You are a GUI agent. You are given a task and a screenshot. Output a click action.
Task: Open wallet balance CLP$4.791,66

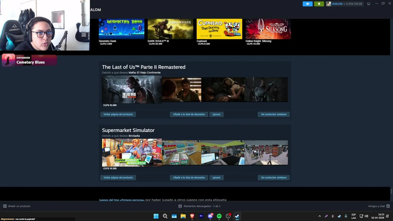click(x=354, y=4)
